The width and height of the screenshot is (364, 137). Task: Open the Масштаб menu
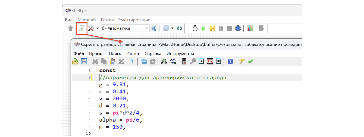coord(87,20)
